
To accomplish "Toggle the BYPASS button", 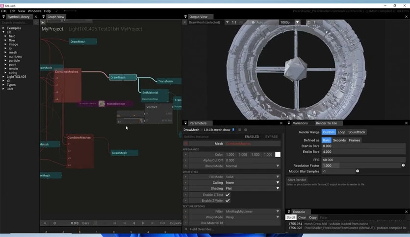I will pos(271,137).
